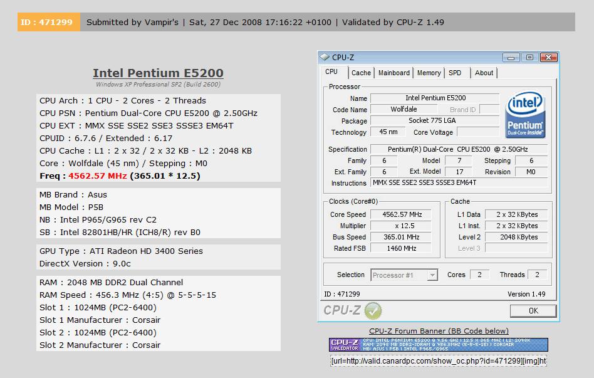Screen dimensions: 594x378
Task: Click the DirectX Version : 9.0c line
Action: pyautogui.click(x=85, y=263)
